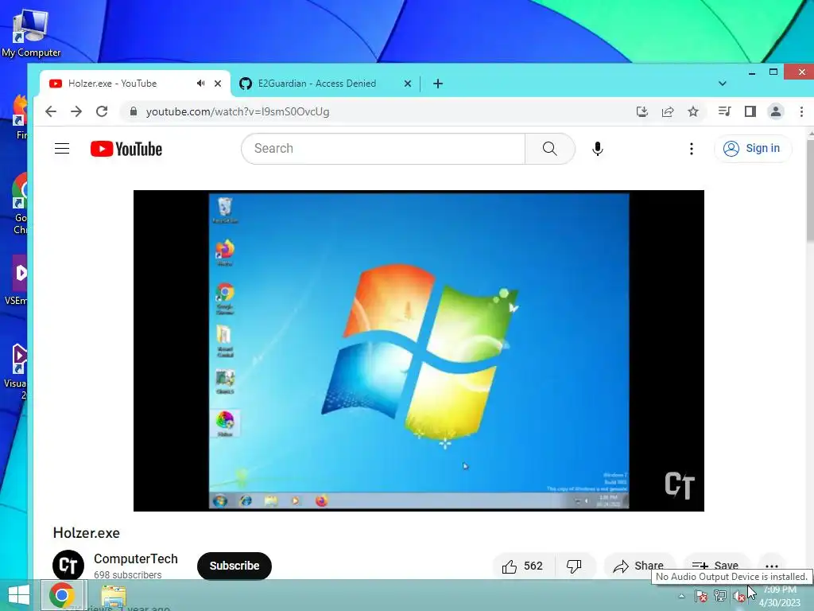The width and height of the screenshot is (814, 611).
Task: Close the Holzer.exe YouTube tab
Action: (x=218, y=83)
